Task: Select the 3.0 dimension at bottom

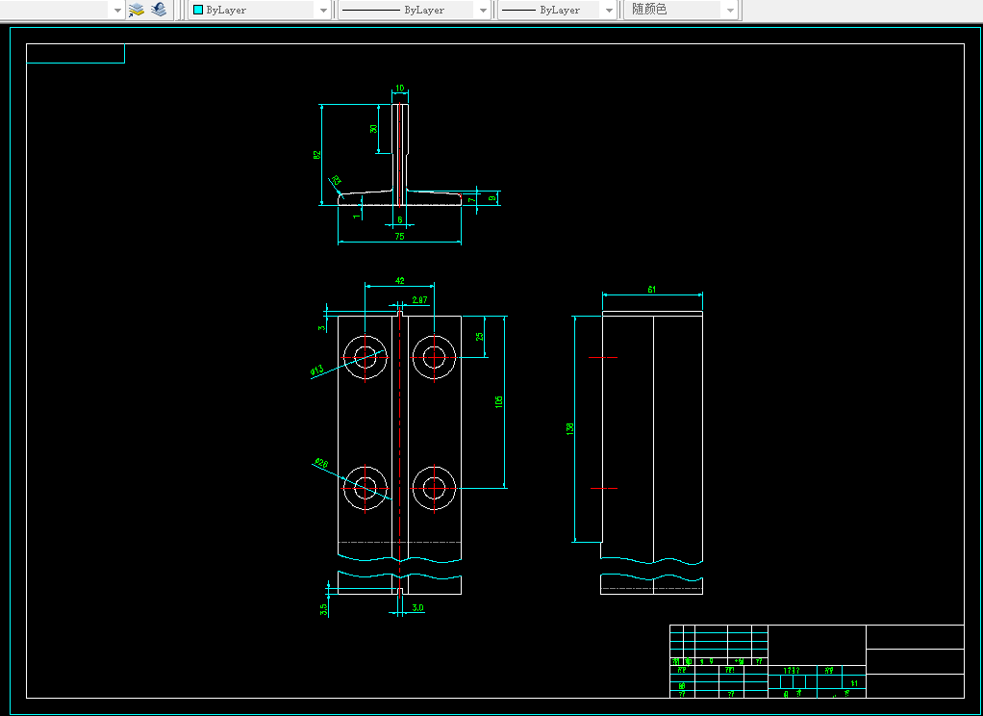Action: [417, 608]
